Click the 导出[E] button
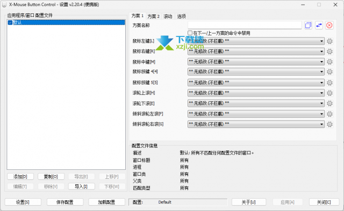 click(x=81, y=177)
